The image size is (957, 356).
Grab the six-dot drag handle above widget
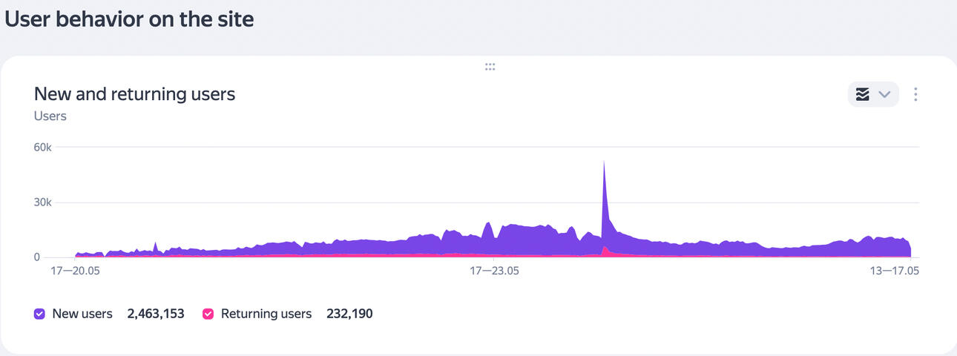pyautogui.click(x=490, y=67)
